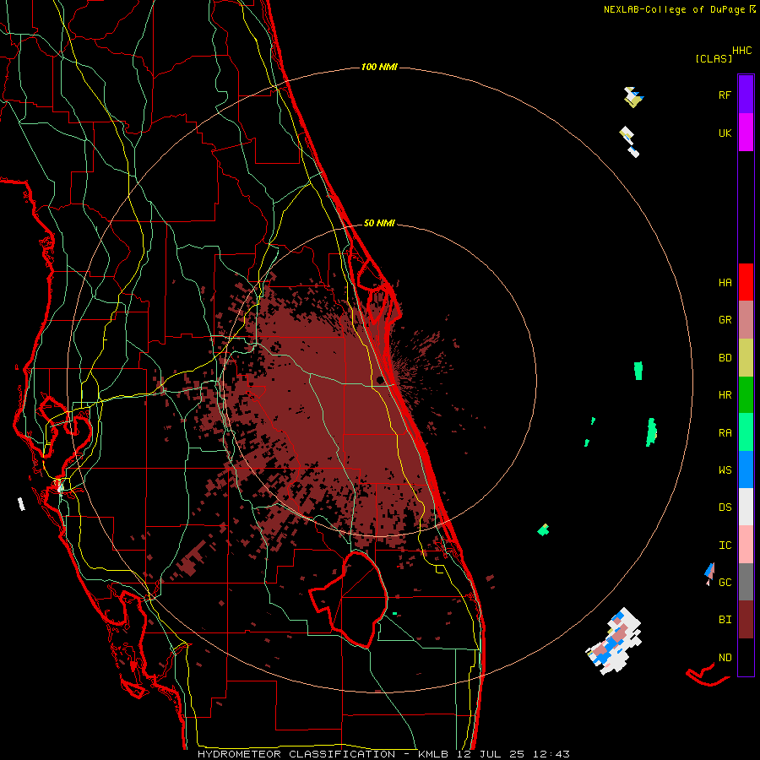
Task: Click the 'KMLB' radar site identifier
Action: (431, 754)
